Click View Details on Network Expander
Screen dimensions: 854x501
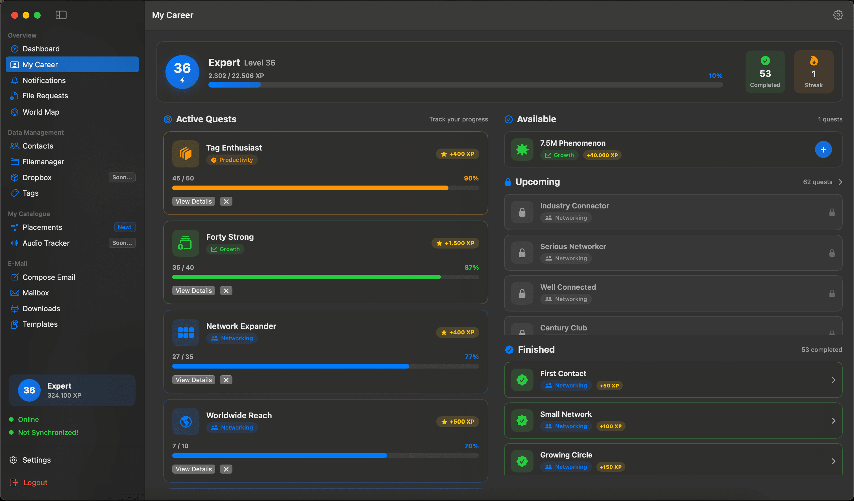[193, 380]
